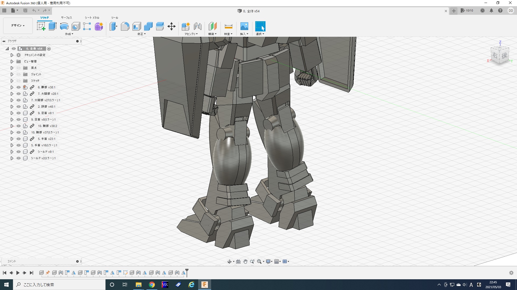The height and width of the screenshot is (290, 517).
Task: Click the Fillet tool in the toolbar
Action: pos(125,26)
